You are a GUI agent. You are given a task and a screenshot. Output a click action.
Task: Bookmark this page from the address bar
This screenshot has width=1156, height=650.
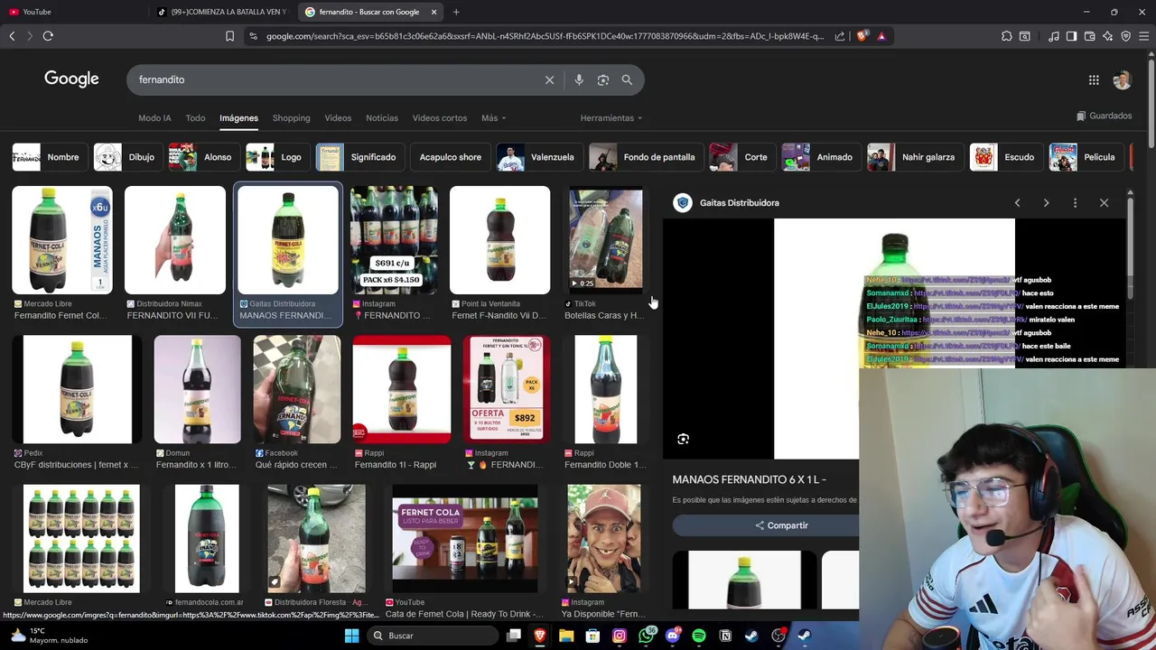tap(229, 36)
